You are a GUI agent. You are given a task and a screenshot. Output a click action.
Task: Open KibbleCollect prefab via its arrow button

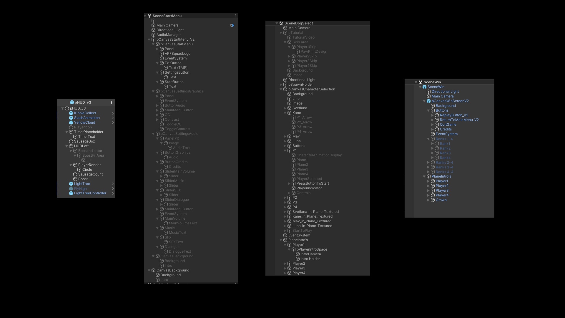pos(113,113)
